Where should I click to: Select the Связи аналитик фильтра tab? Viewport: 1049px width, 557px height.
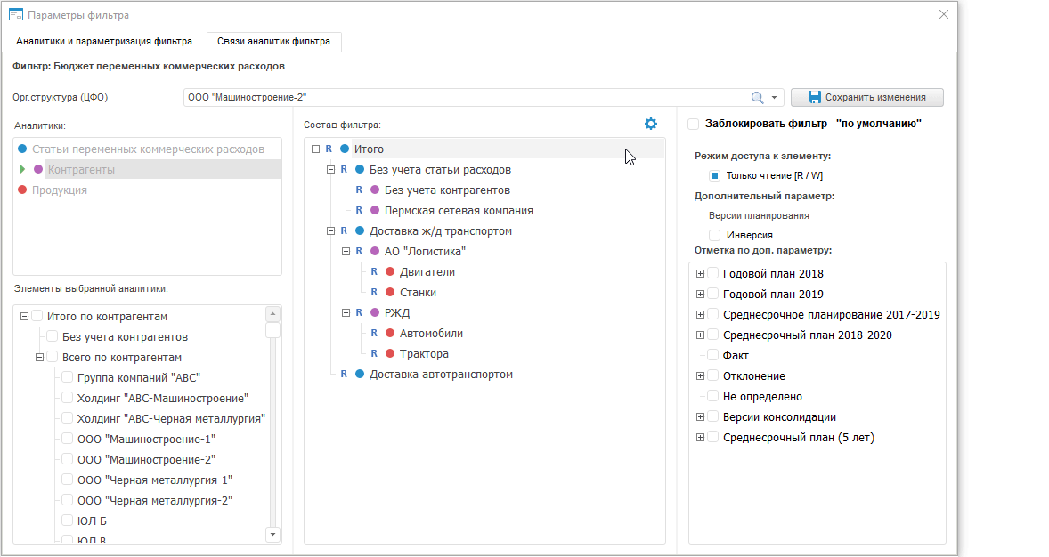tap(273, 41)
